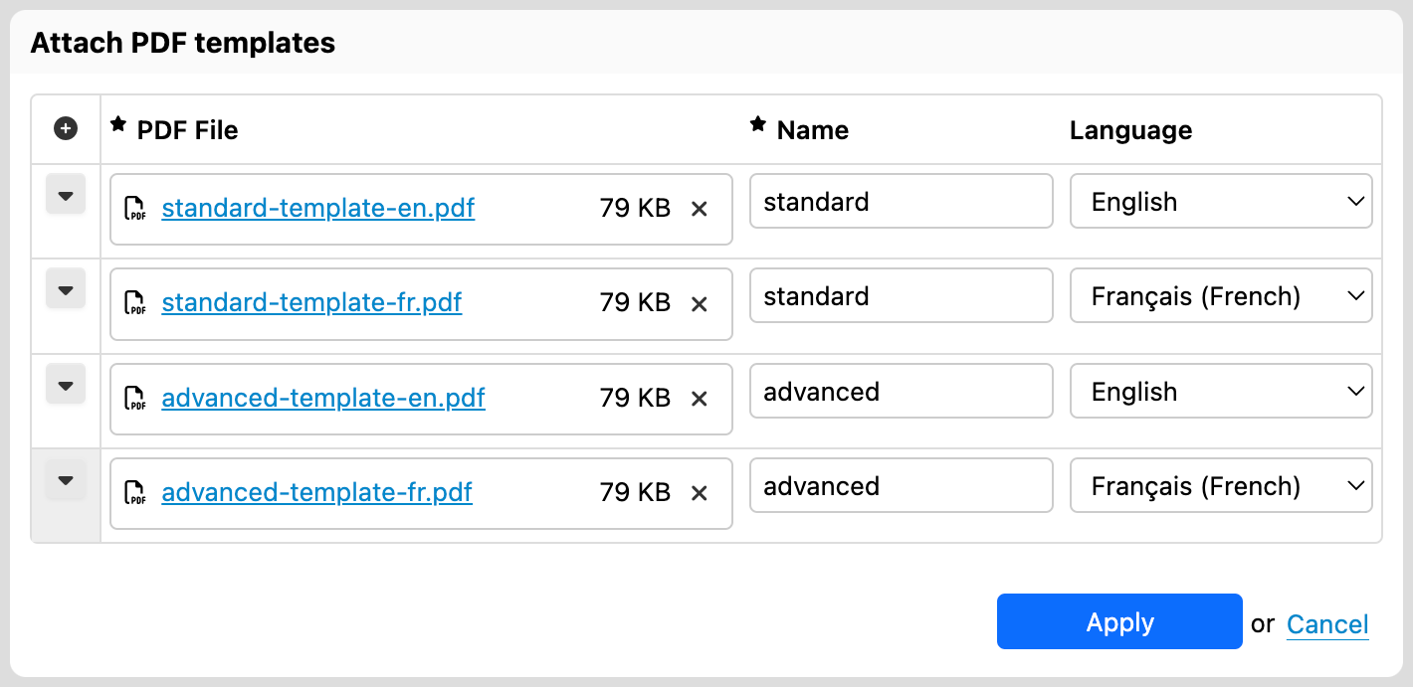
Task: Open row actions arrow for standard-template-fr.pdf
Action: (66, 289)
